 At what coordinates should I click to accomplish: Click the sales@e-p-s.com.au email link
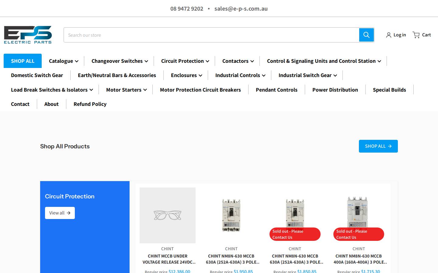241,8
